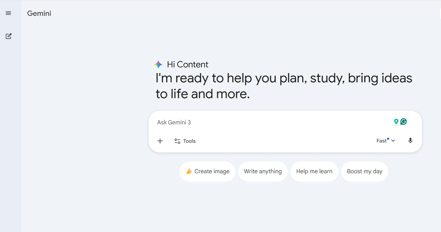Click the microphone icon for voice input

pos(410,141)
